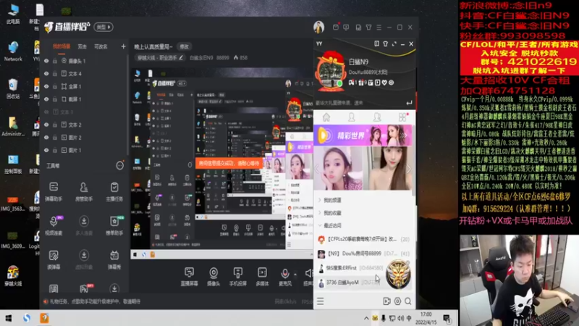Show hidden system tray icons arrow

pyautogui.click(x=366, y=318)
